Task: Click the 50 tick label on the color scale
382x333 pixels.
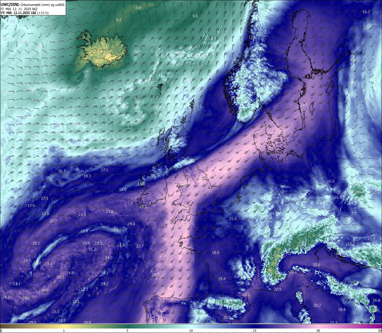Action: (x=380, y=331)
